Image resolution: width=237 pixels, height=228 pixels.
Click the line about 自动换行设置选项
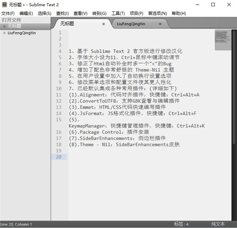(x=120, y=76)
